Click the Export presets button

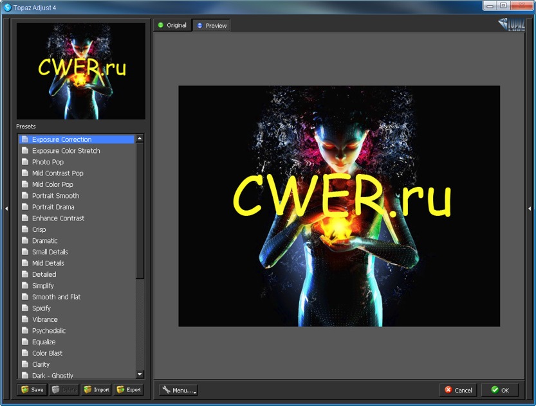128,389
